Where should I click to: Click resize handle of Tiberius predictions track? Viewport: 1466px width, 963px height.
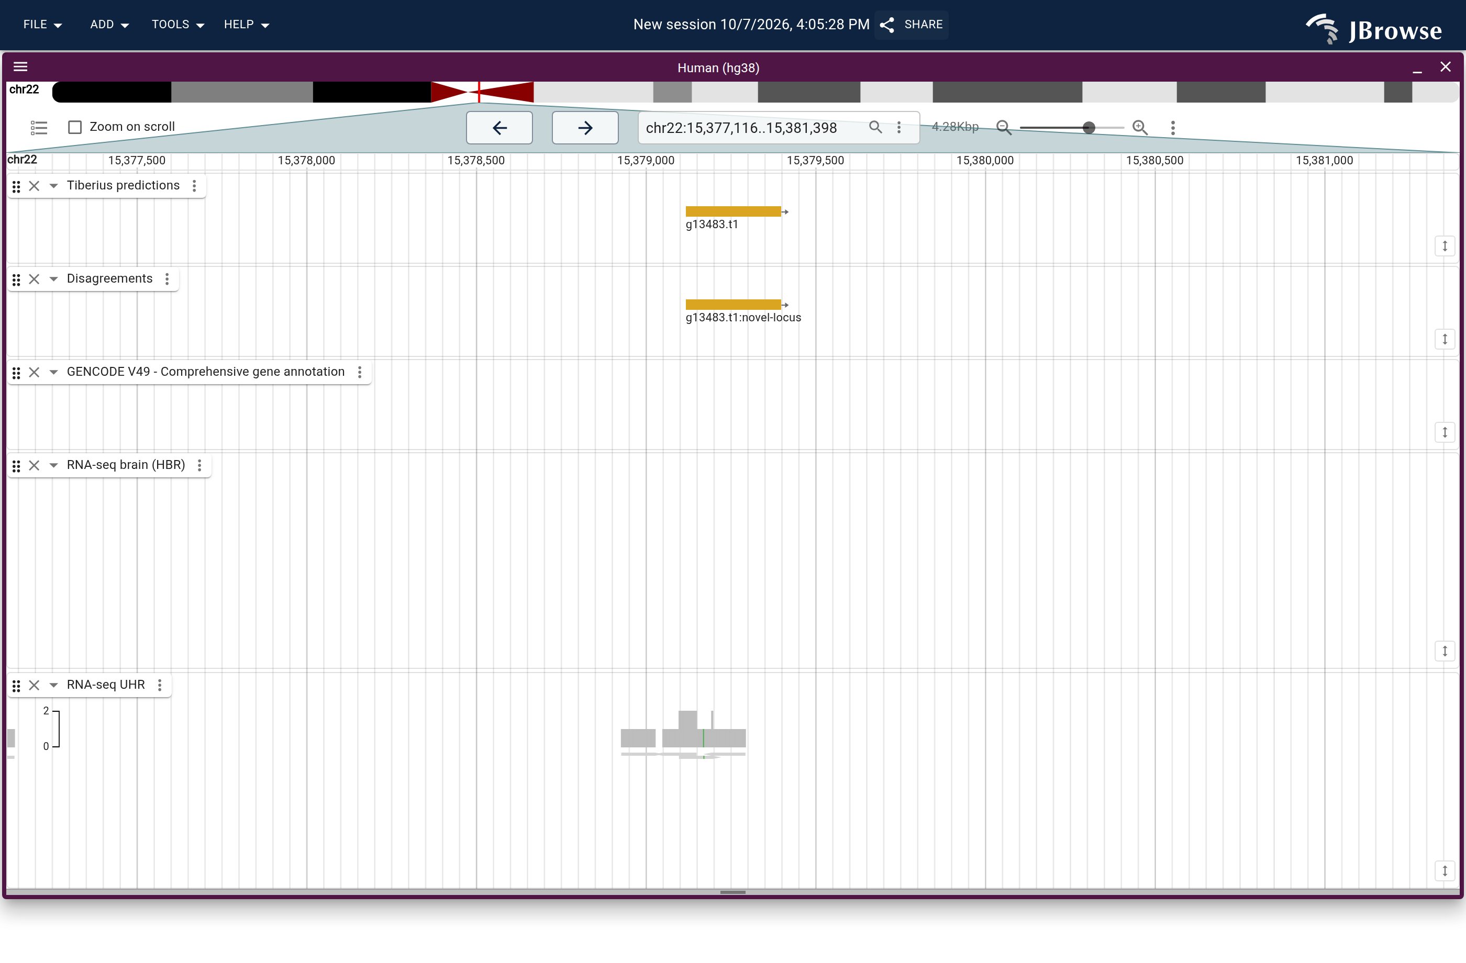click(x=1445, y=245)
